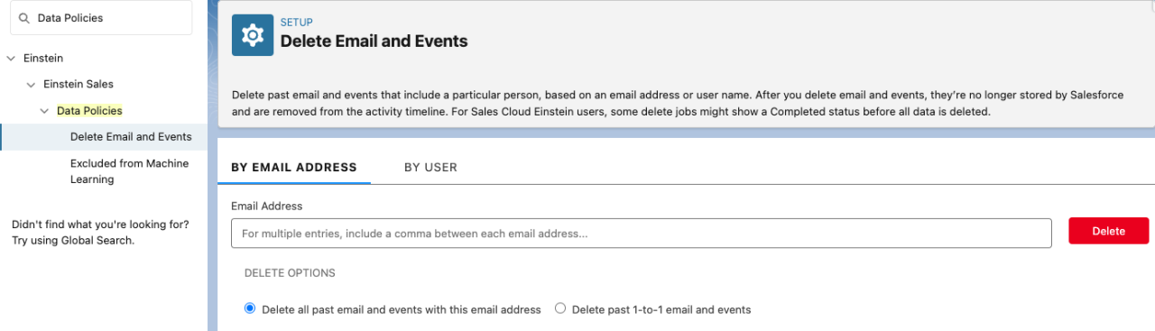1155x331 pixels.
Task: Collapse the Data Policies chevron
Action: coord(44,111)
